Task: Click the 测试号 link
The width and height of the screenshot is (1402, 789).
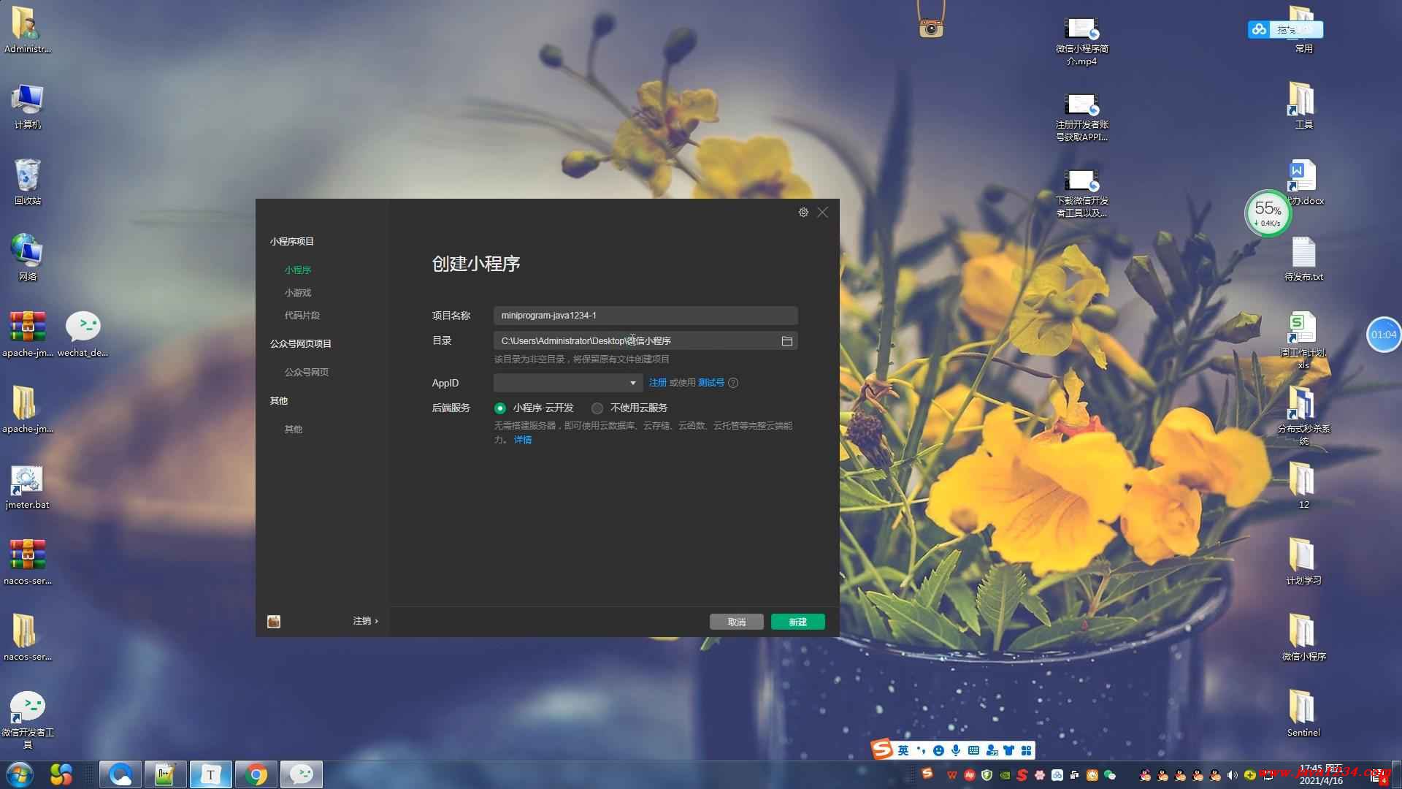Action: tap(710, 383)
